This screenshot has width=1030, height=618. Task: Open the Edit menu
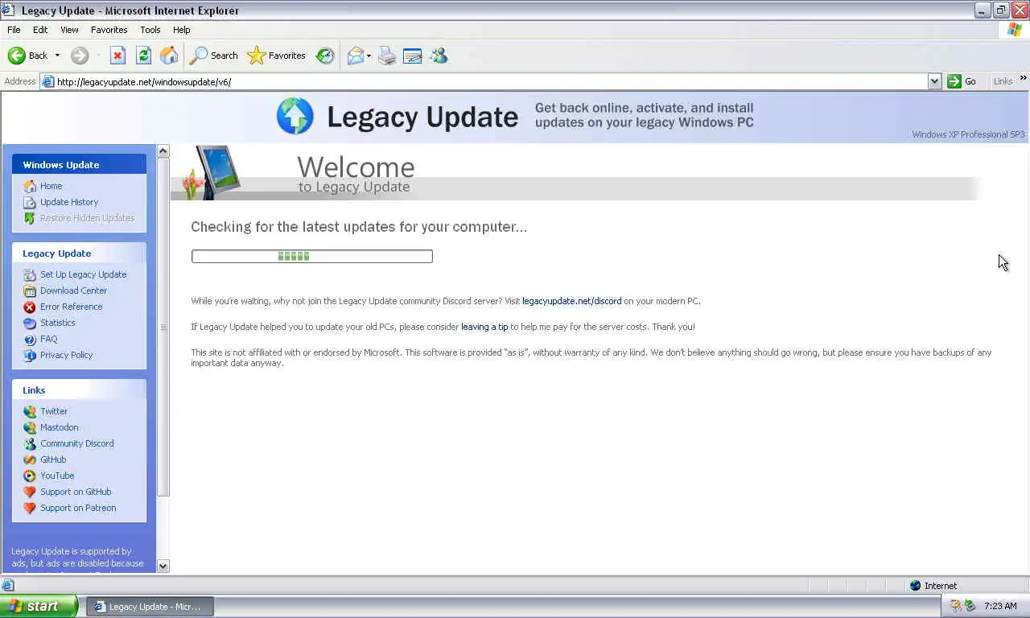(40, 30)
